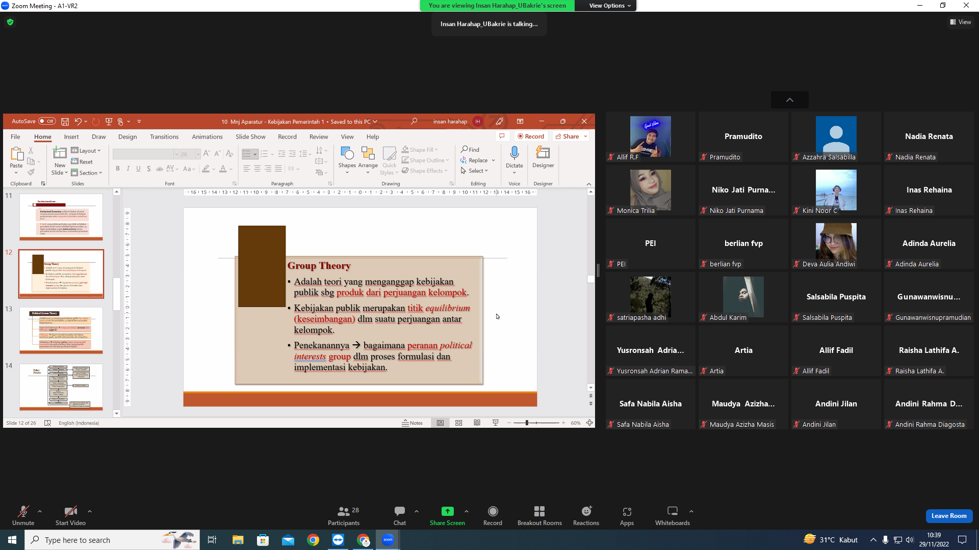Toggle text Shadow in Font group
Image resolution: width=979 pixels, height=550 pixels.
point(149,169)
